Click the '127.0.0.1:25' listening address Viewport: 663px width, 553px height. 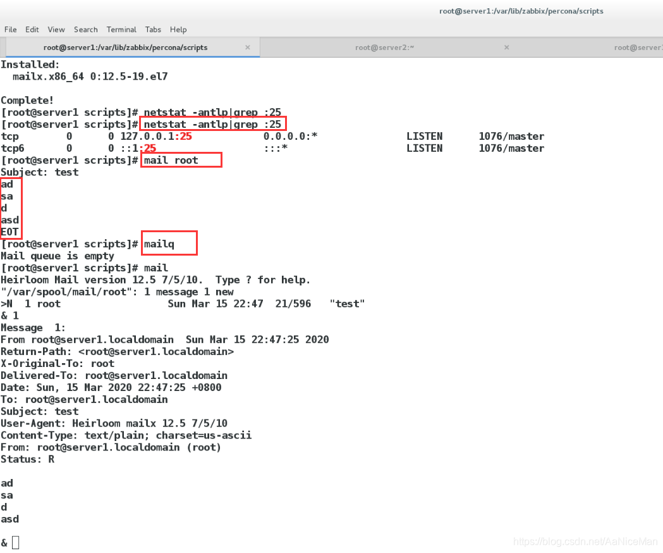[x=156, y=136]
